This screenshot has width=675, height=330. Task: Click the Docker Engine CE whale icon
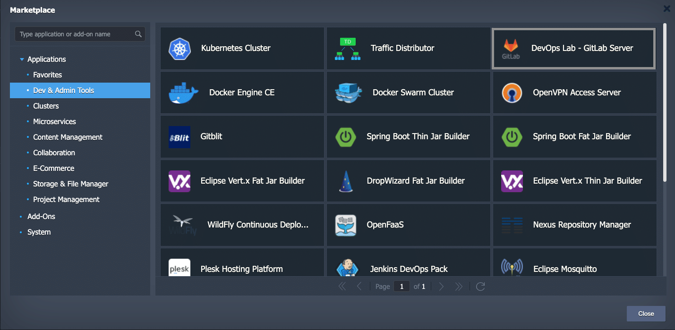click(x=183, y=93)
